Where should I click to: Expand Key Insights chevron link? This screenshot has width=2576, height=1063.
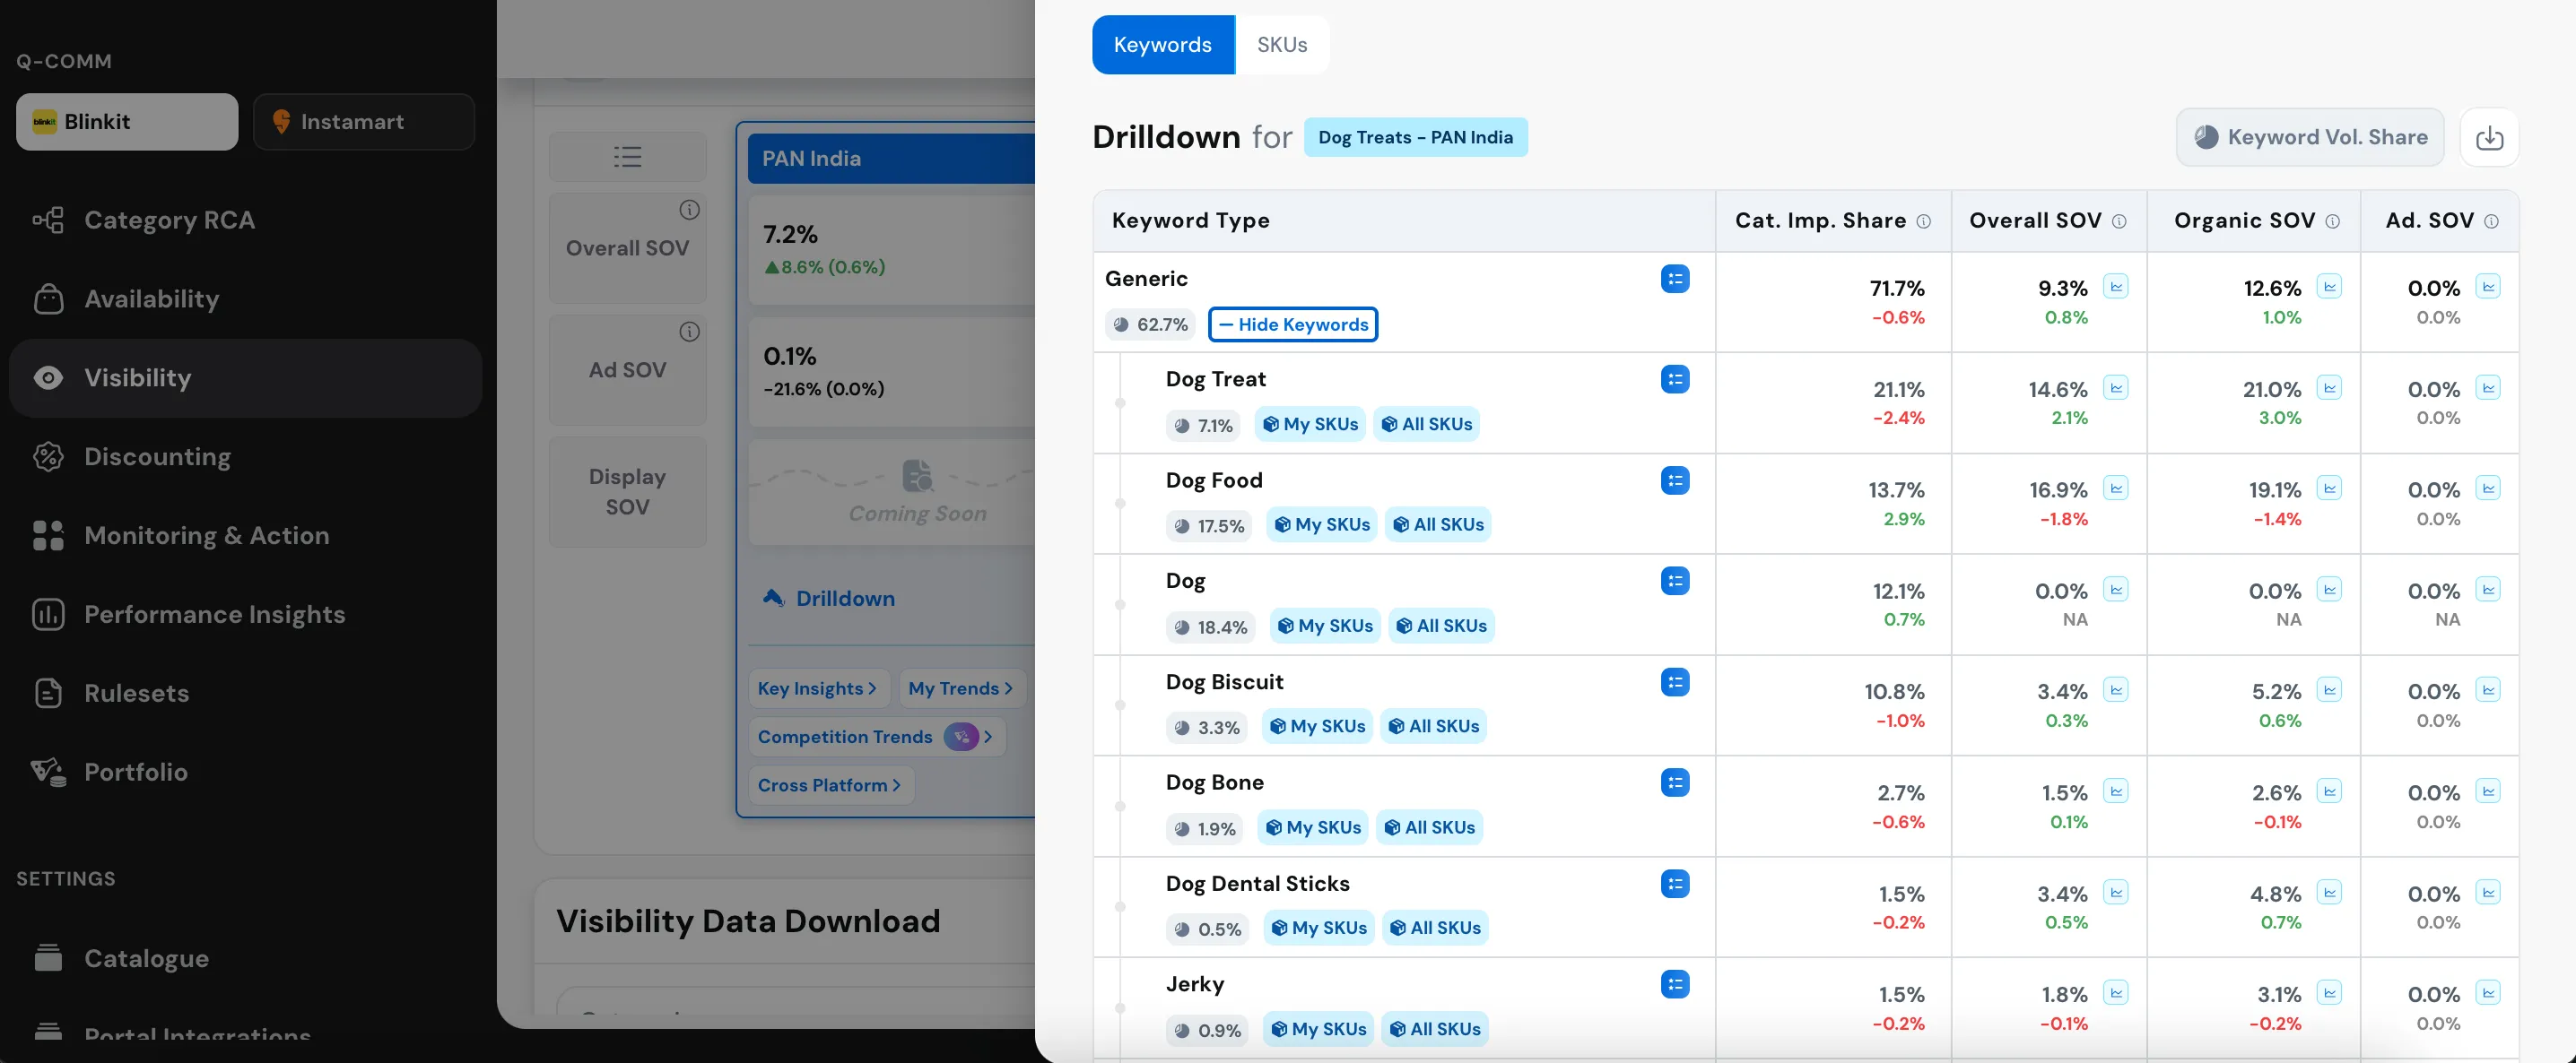pyautogui.click(x=817, y=688)
